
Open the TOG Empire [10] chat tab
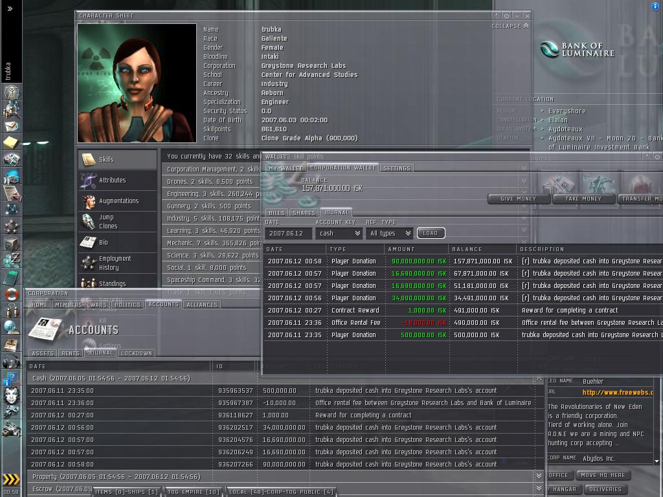click(193, 492)
